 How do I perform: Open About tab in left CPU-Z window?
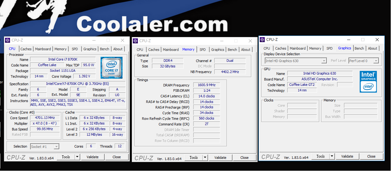(x=118, y=49)
